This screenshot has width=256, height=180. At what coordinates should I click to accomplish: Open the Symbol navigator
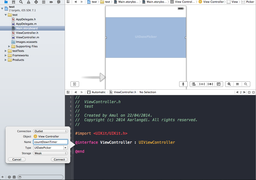[x=13, y=2]
